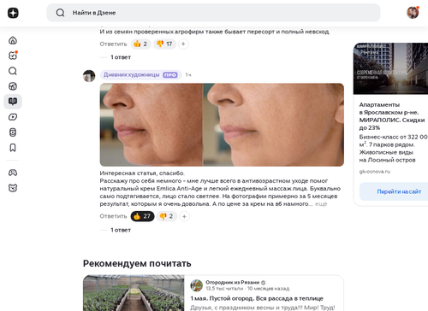428x311 pixels.
Task: Open the Dzen logo home link
Action: tap(13, 13)
